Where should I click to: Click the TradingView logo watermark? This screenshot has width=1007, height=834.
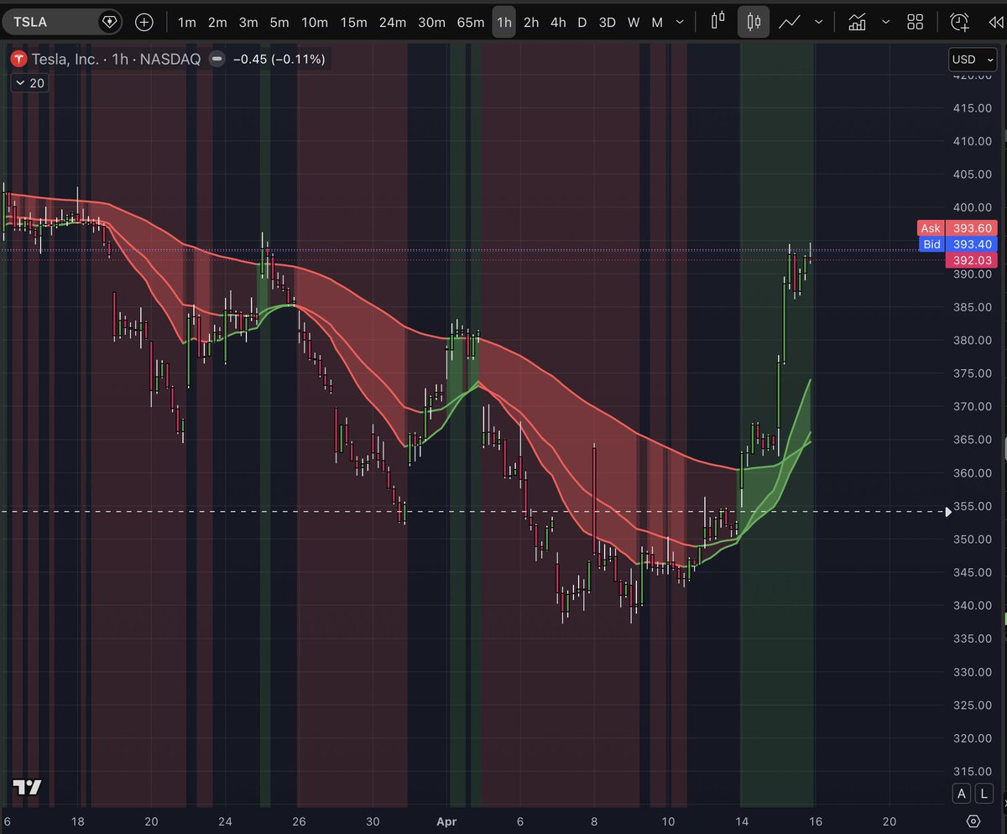28,787
